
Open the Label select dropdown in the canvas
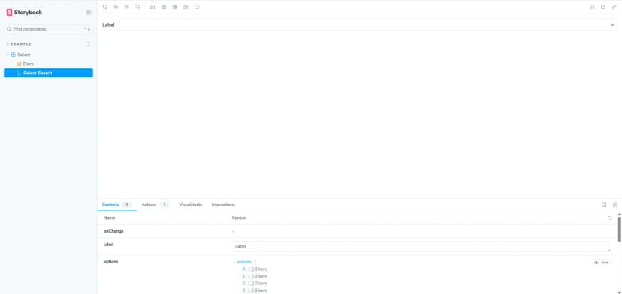coord(368,25)
